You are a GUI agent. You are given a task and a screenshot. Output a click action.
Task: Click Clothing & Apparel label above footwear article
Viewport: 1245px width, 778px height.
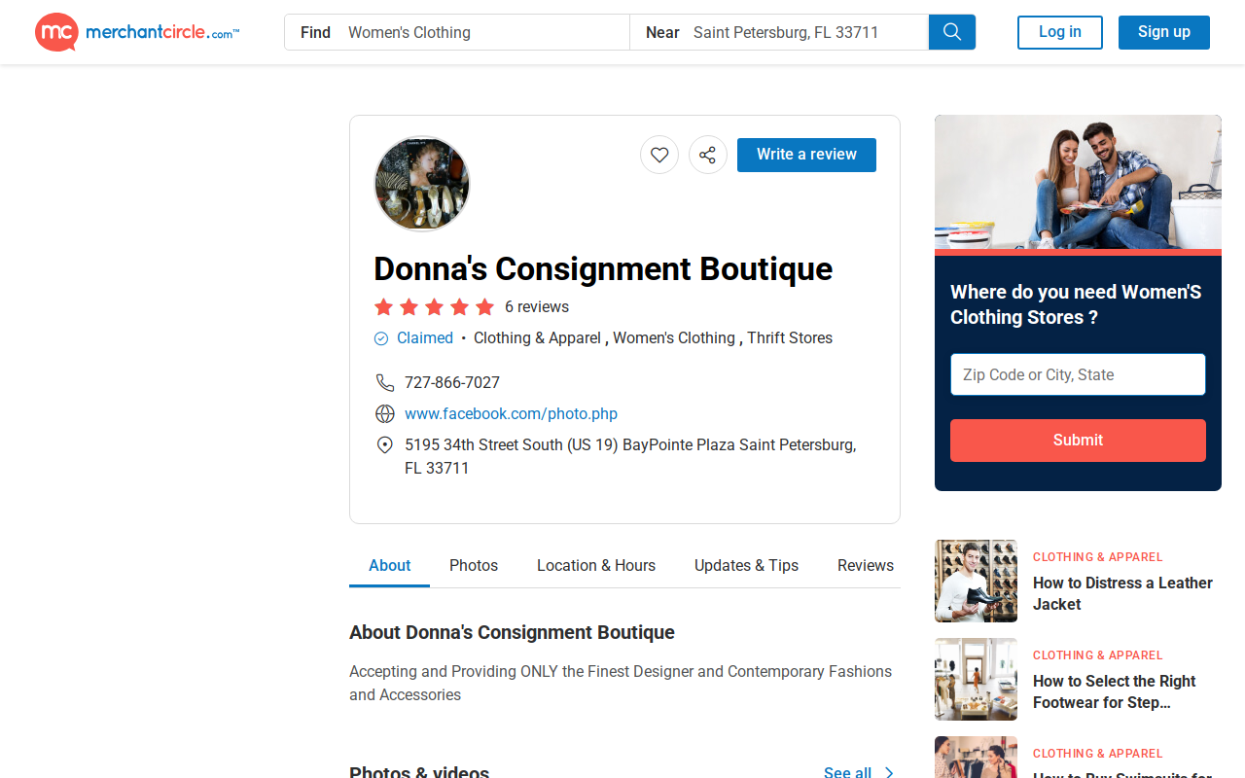point(1098,655)
